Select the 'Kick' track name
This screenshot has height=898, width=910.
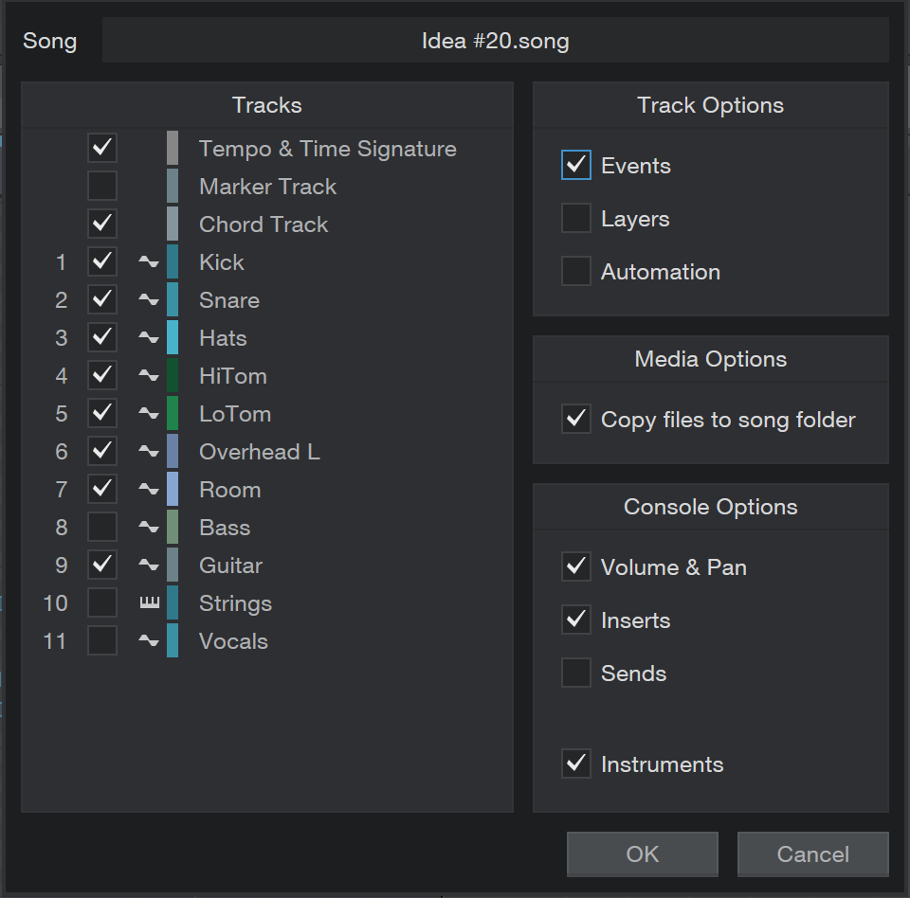pyautogui.click(x=222, y=262)
